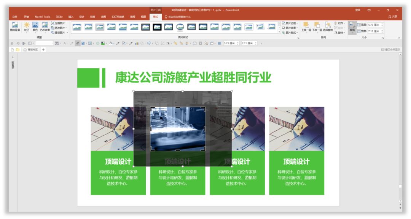Screen dimensions: 411x219
Task: Increase ribbon 高度 height with up spinner
Action: pos(382,24)
